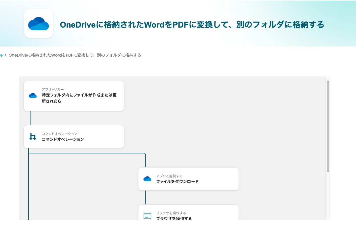Select the bold ブラウザを操作する step title
Image resolution: width=356 pixels, height=229 pixels.
click(x=174, y=218)
